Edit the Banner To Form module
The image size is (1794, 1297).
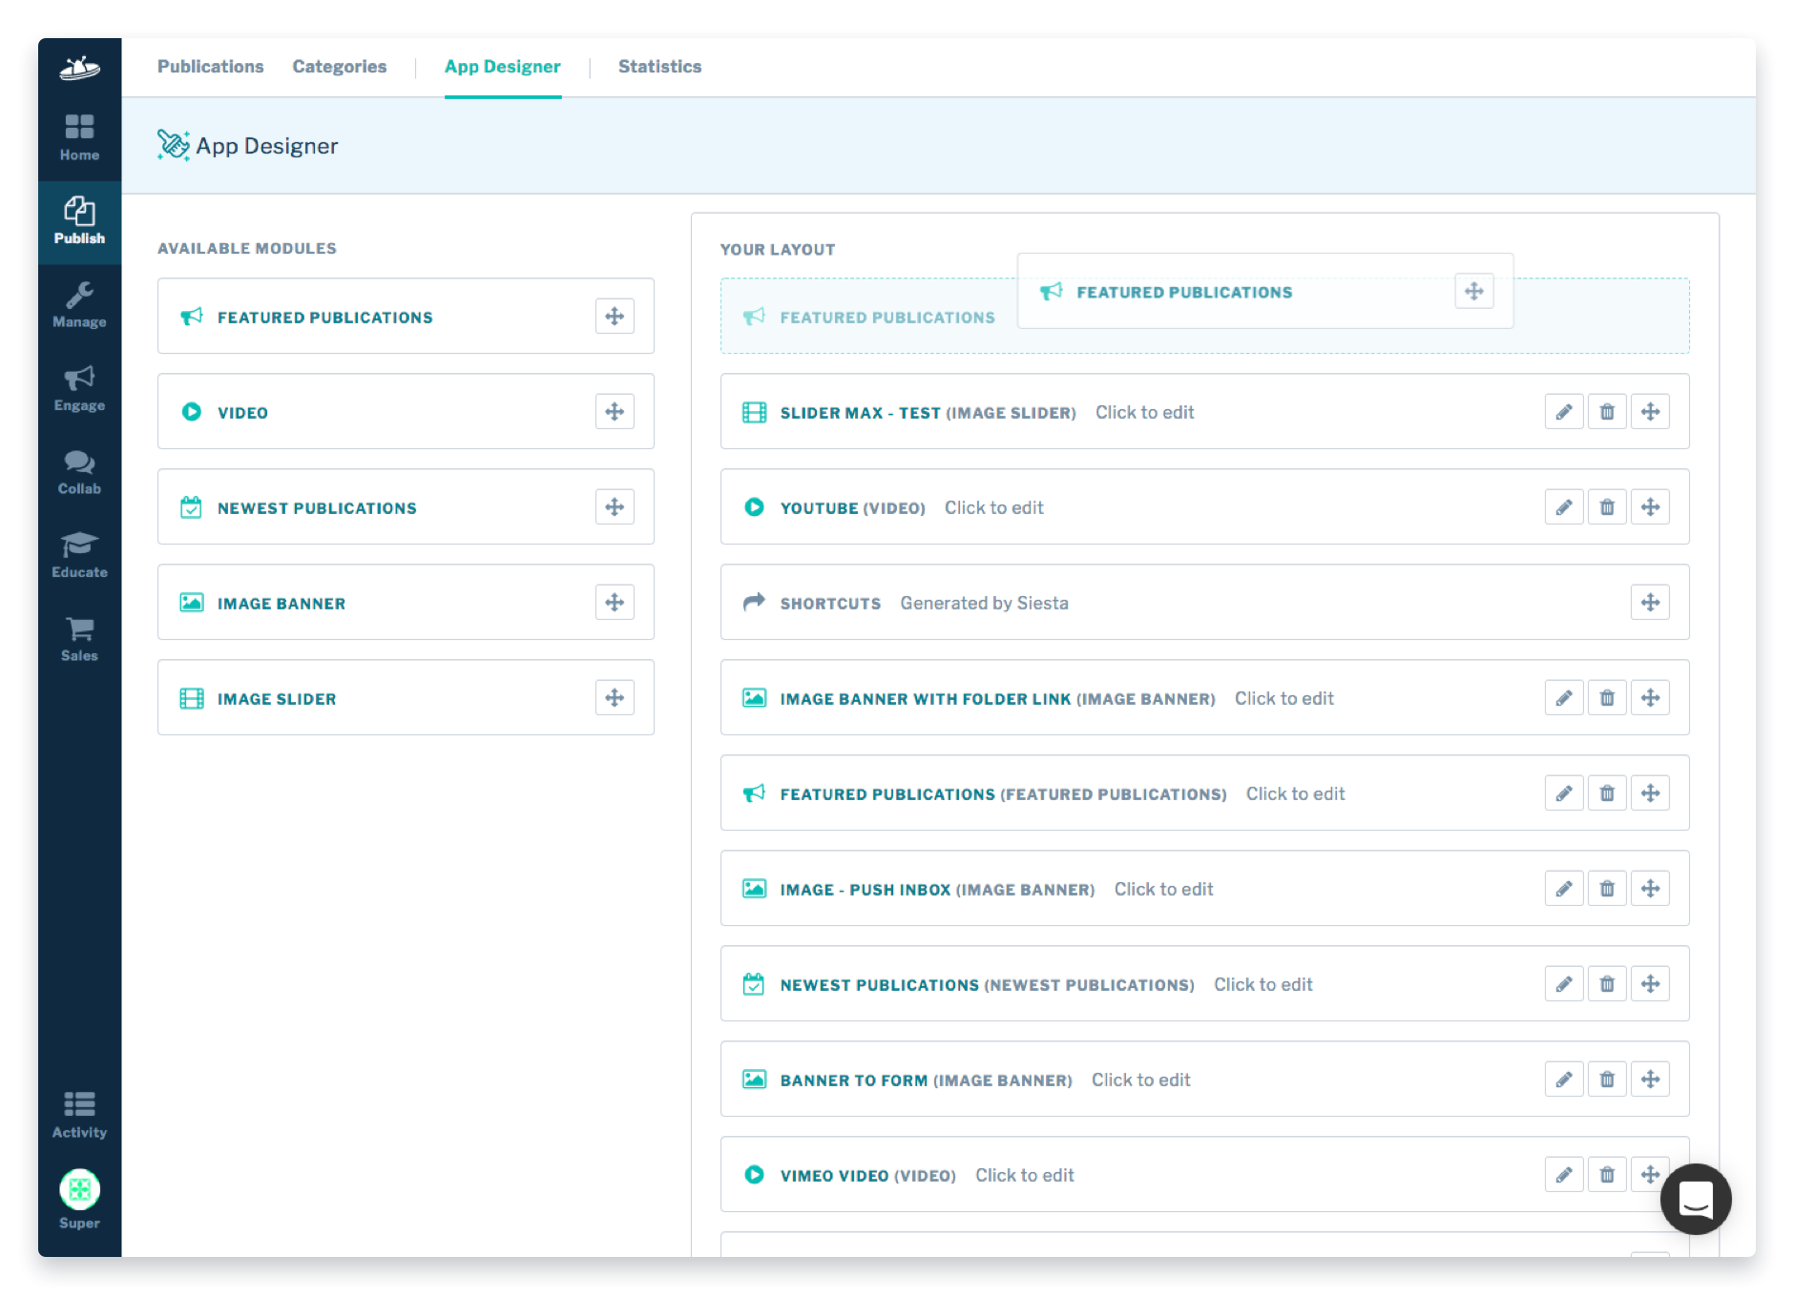point(1564,1079)
